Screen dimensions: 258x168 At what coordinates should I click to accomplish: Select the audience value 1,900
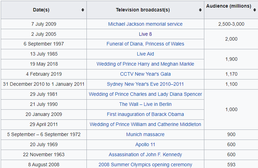click(x=231, y=59)
